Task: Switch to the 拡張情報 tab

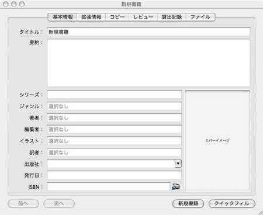Action: 91,17
